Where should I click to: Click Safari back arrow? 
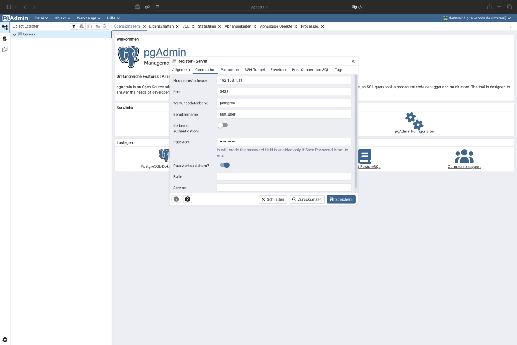click(x=25, y=7)
